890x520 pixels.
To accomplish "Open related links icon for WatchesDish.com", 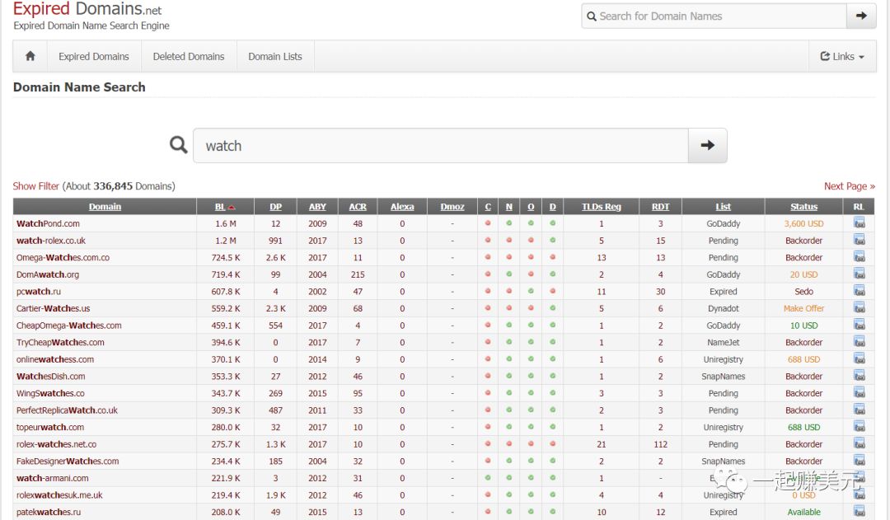I will (x=860, y=376).
